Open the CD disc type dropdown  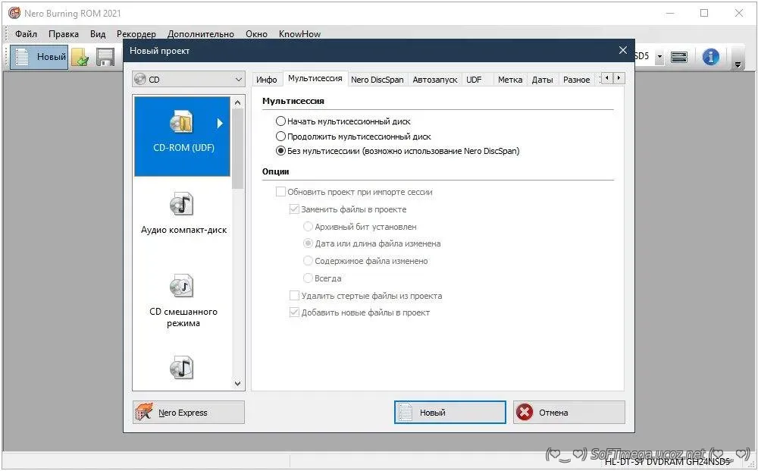(188, 79)
